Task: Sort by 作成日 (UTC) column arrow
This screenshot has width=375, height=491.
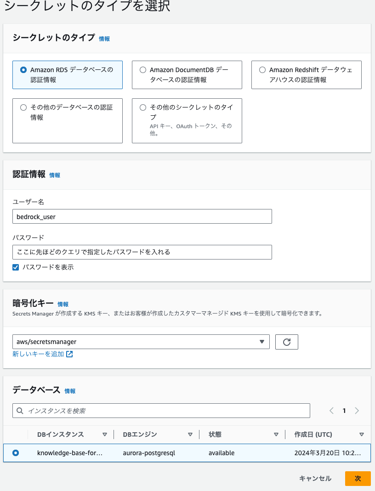Action: 362,435
